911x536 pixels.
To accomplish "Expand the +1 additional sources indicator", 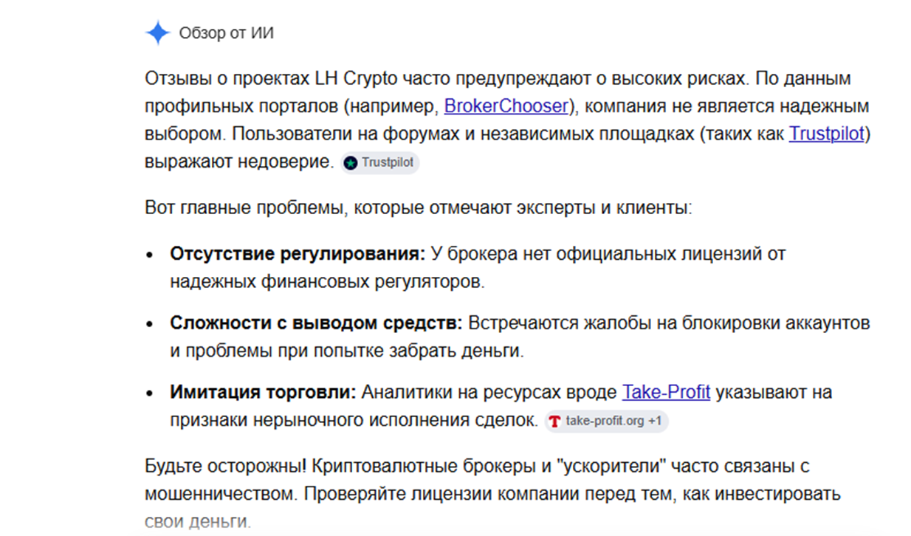I will point(655,422).
